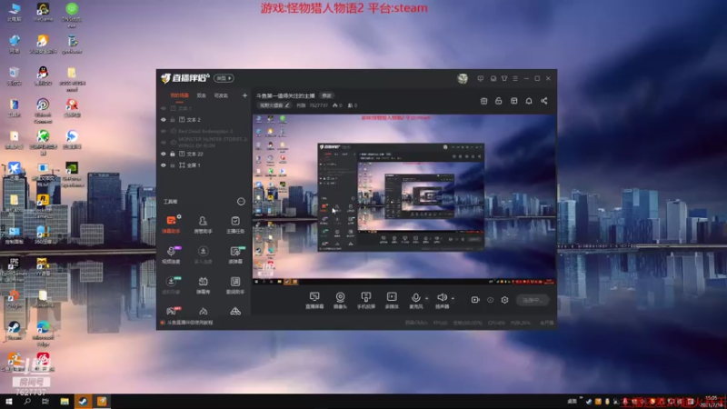Open the hamburger menu in title bar
727x409 pixels.
point(515,78)
